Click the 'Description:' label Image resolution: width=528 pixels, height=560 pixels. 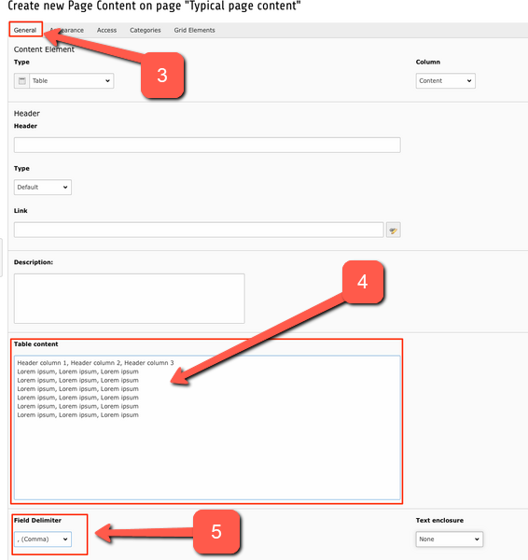(x=34, y=262)
